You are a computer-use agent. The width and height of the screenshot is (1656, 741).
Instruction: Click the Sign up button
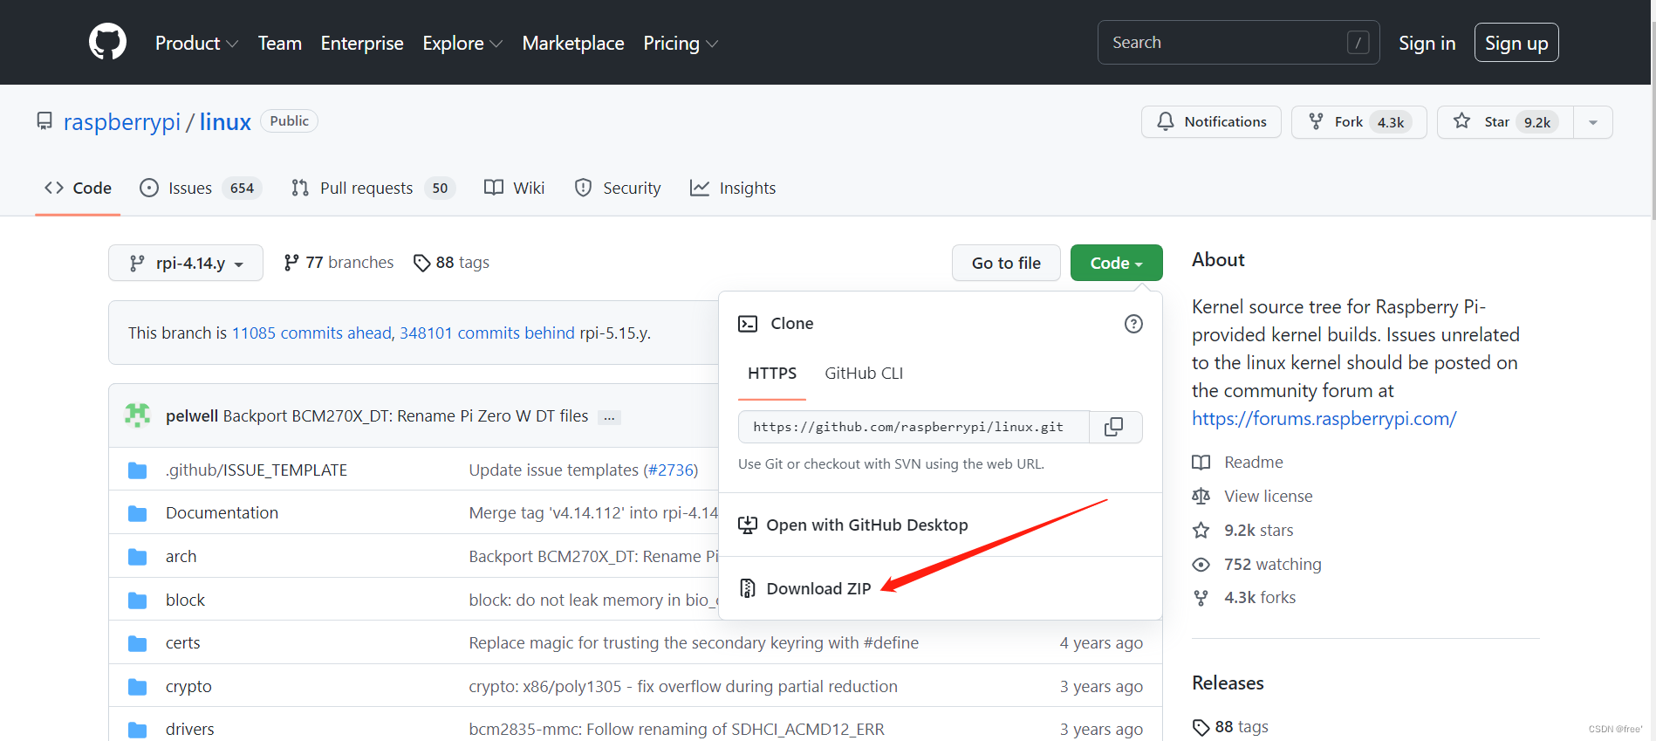click(1516, 43)
